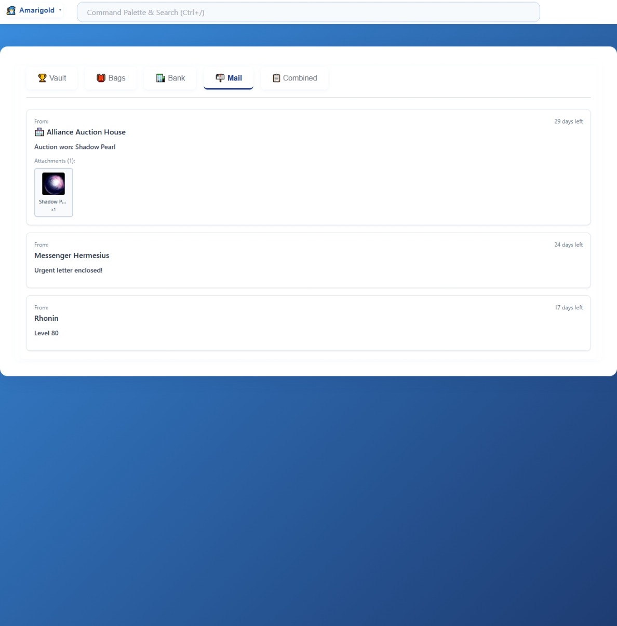617x626 pixels.
Task: Open the 'Auction won: Shadow Pearl' subject
Action: click(x=75, y=147)
